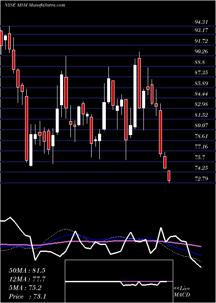216x303 pixels.
Task: Click the 94.31 price axis label
Action: coord(201,22)
